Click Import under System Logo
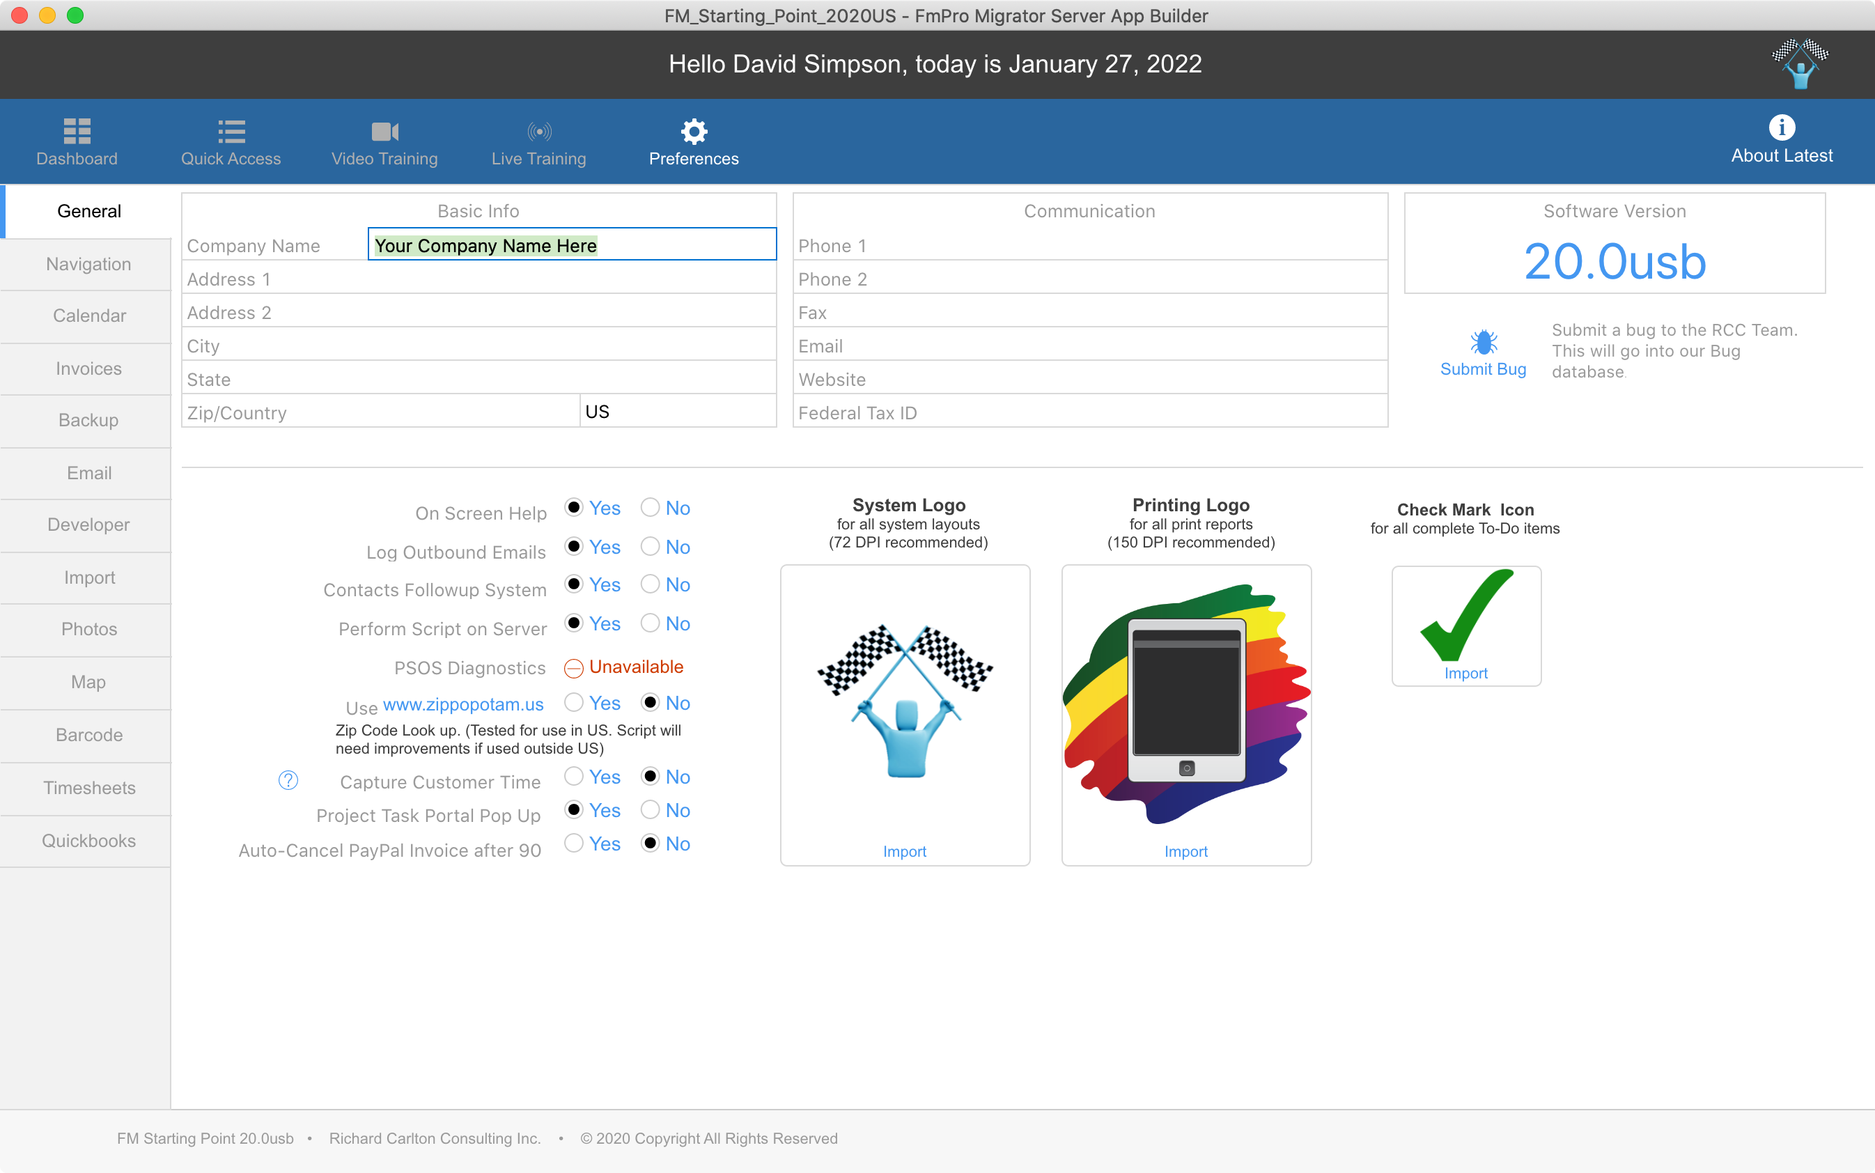 coord(904,851)
